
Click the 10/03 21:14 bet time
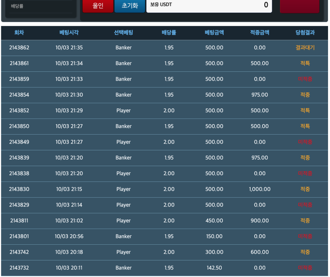click(69, 205)
